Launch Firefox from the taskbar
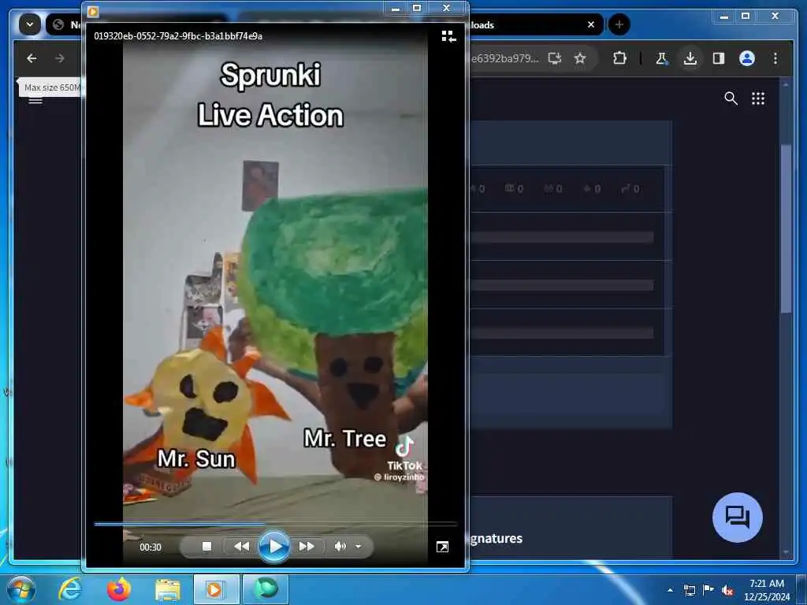This screenshot has height=605, width=807. click(119, 589)
